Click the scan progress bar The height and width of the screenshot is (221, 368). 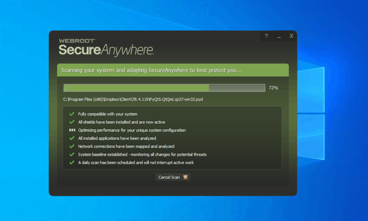164,88
